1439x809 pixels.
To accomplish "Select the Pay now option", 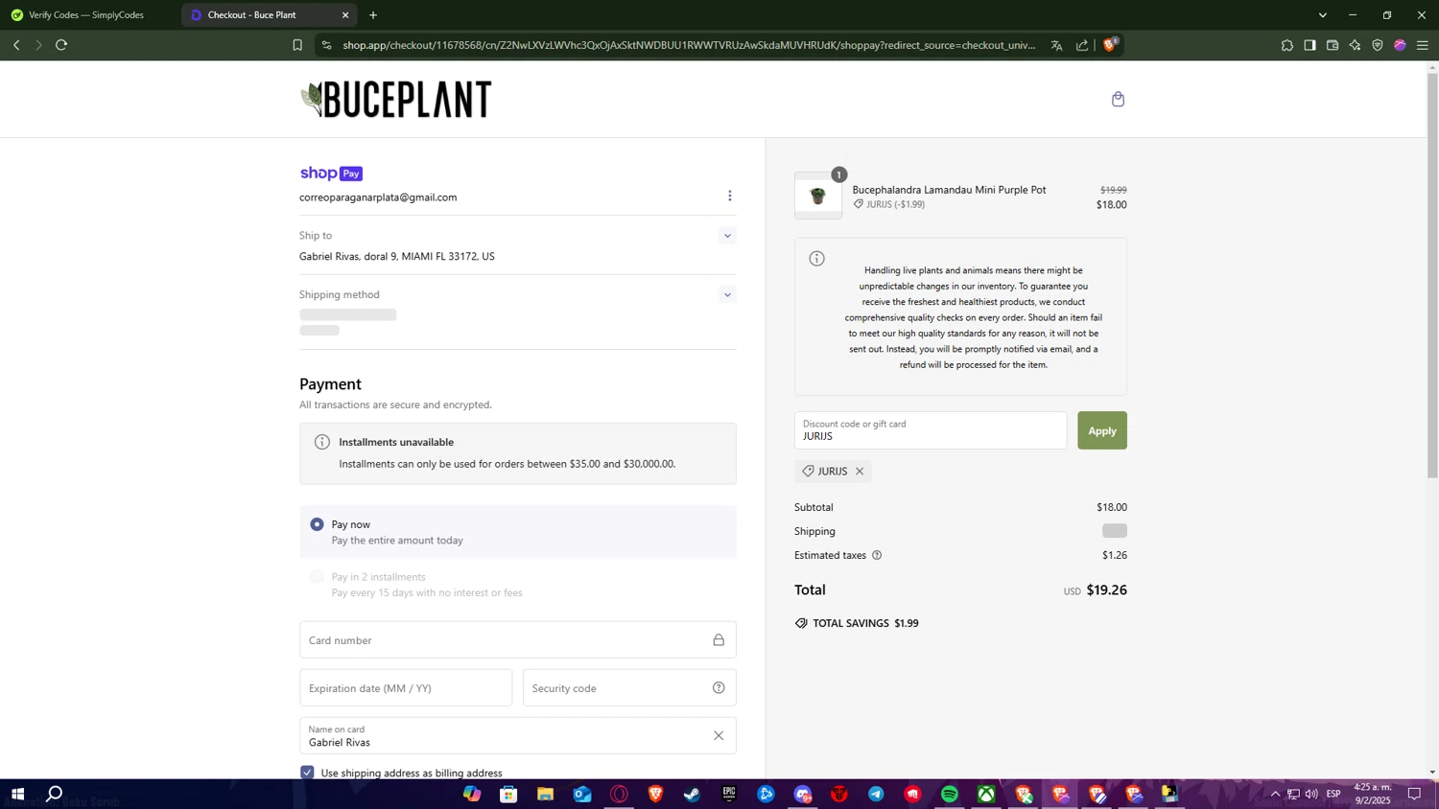I will tap(317, 524).
